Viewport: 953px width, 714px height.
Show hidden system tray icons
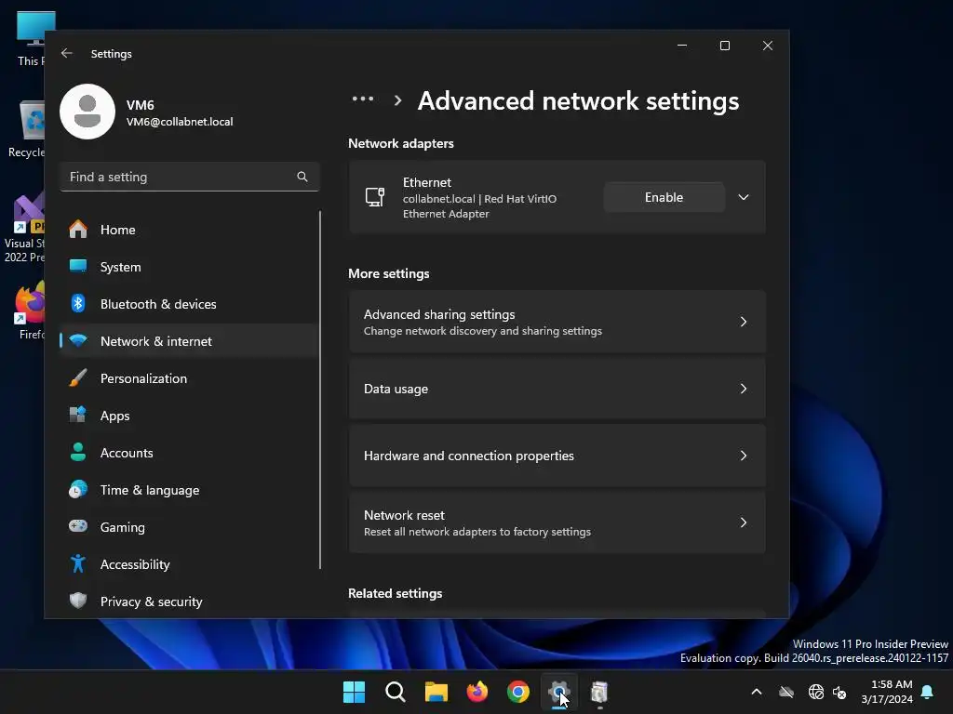click(757, 692)
